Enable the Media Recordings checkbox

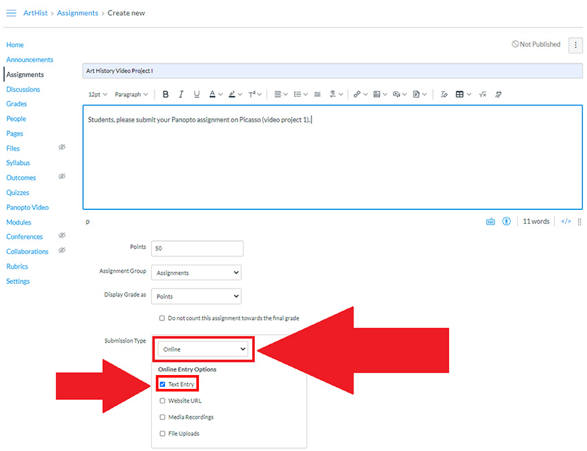(x=162, y=417)
